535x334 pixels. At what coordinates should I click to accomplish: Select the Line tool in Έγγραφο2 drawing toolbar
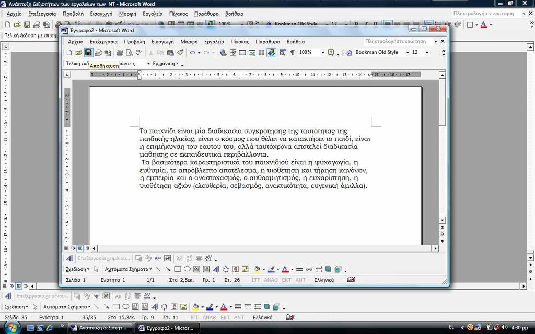click(x=158, y=269)
